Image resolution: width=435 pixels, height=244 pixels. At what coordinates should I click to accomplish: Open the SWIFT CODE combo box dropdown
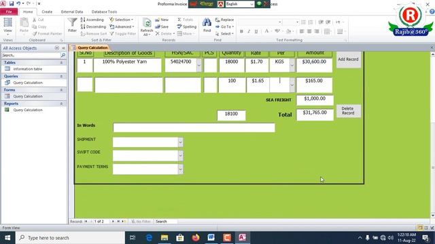(x=181, y=155)
